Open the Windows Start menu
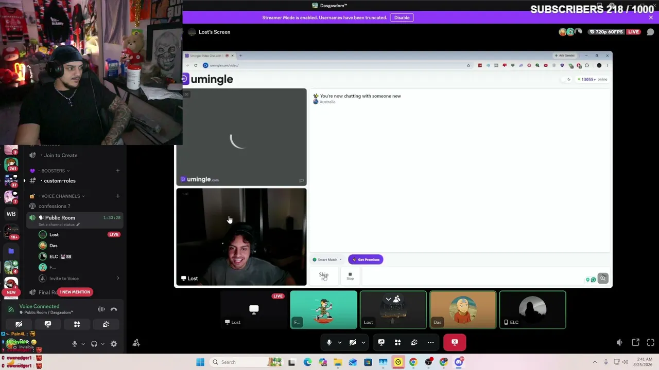Viewport: 659px width, 370px height. click(x=200, y=362)
